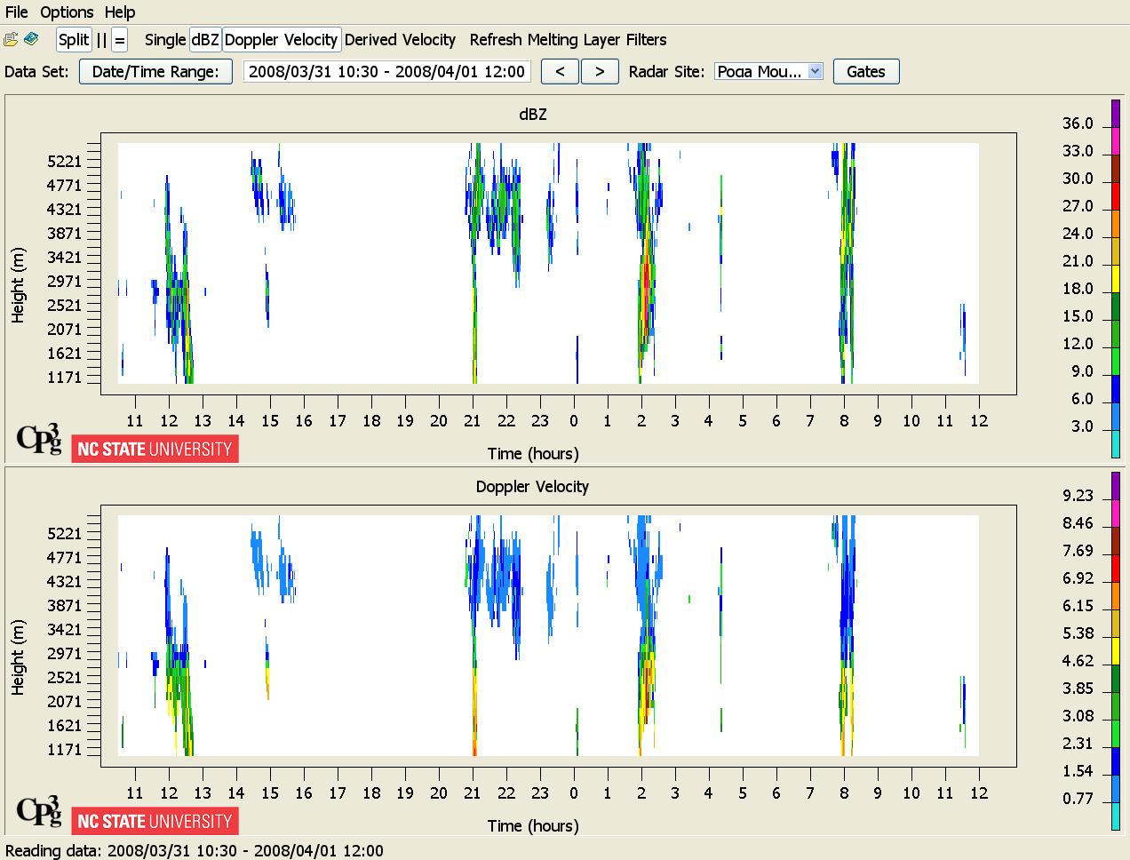The image size is (1130, 860).
Task: Open the Options menu
Action: tap(67, 12)
